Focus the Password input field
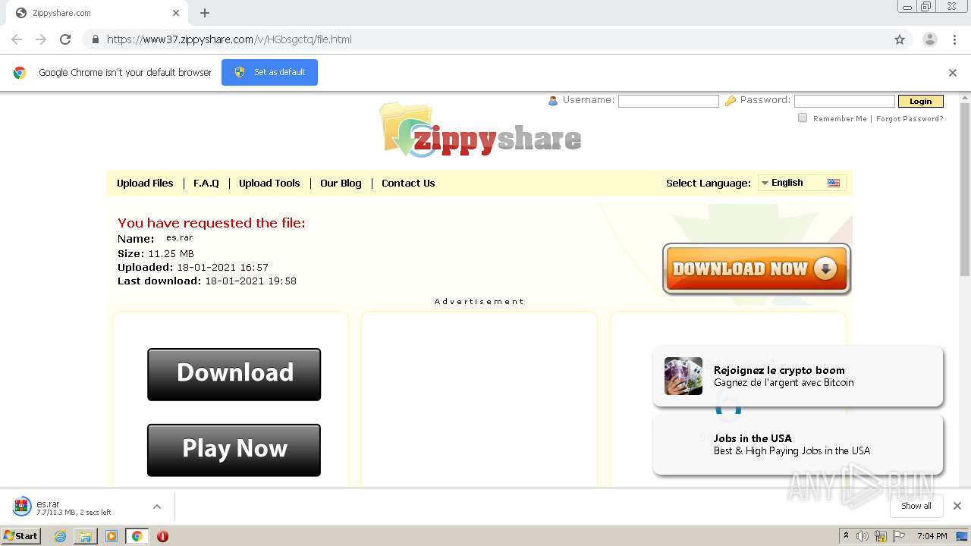The height and width of the screenshot is (546, 971). (x=844, y=101)
